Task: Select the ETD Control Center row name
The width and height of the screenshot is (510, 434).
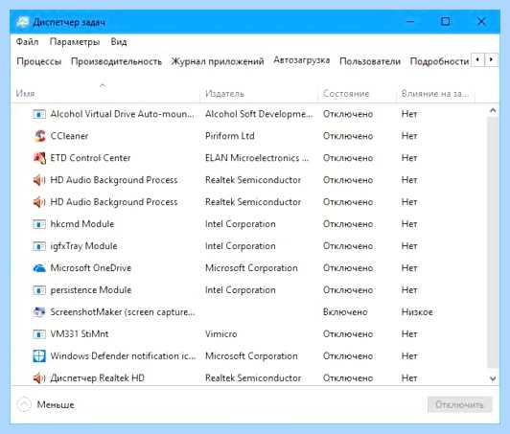Action: 90,158
